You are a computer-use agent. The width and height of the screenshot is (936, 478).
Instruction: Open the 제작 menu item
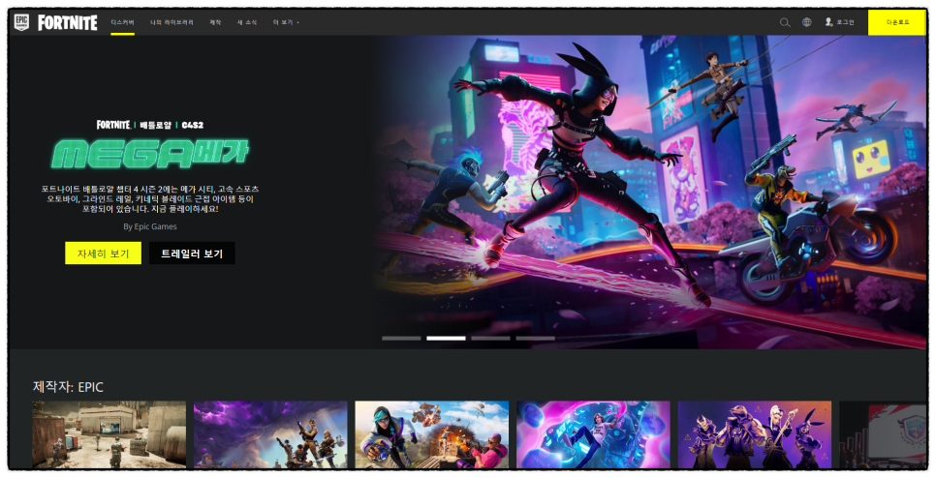tap(215, 22)
